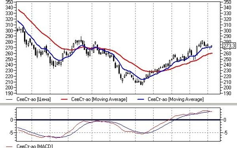Select the red Moving Average legend entry
The image size is (237, 148).
point(94,99)
